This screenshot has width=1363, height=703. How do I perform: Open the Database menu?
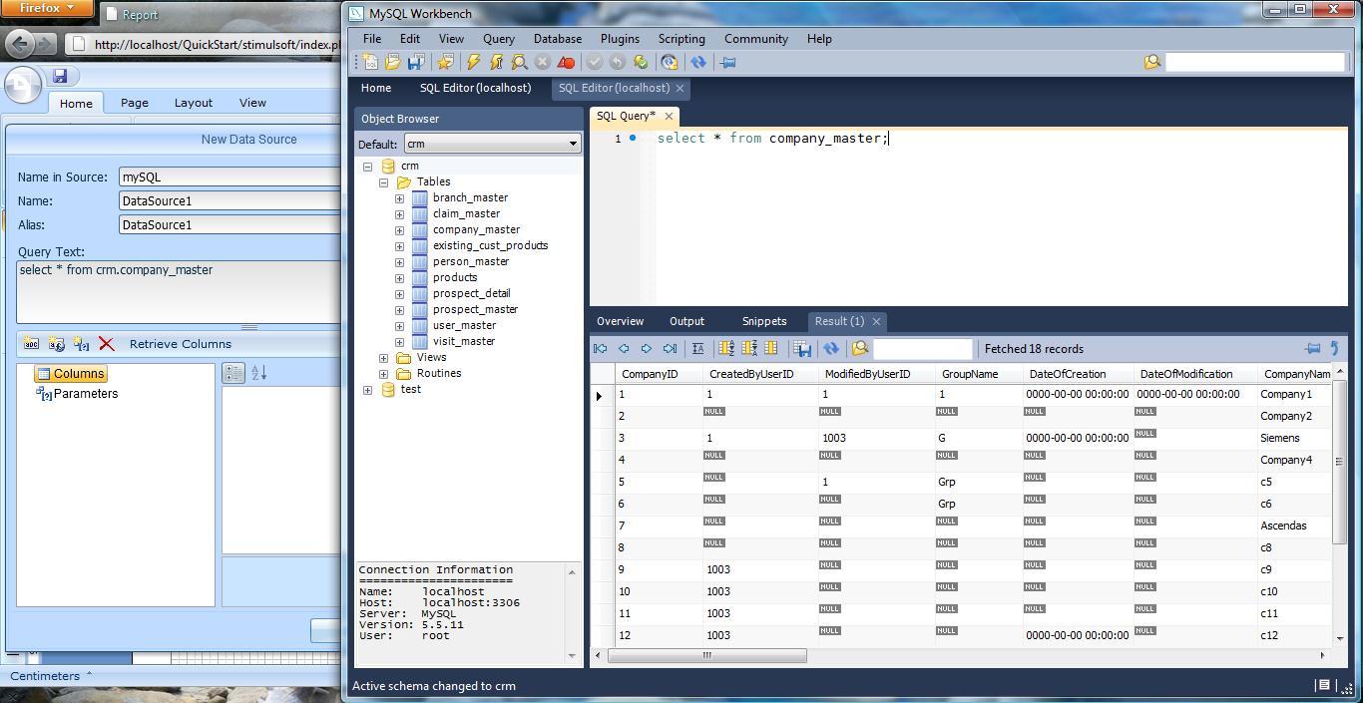pyautogui.click(x=558, y=39)
